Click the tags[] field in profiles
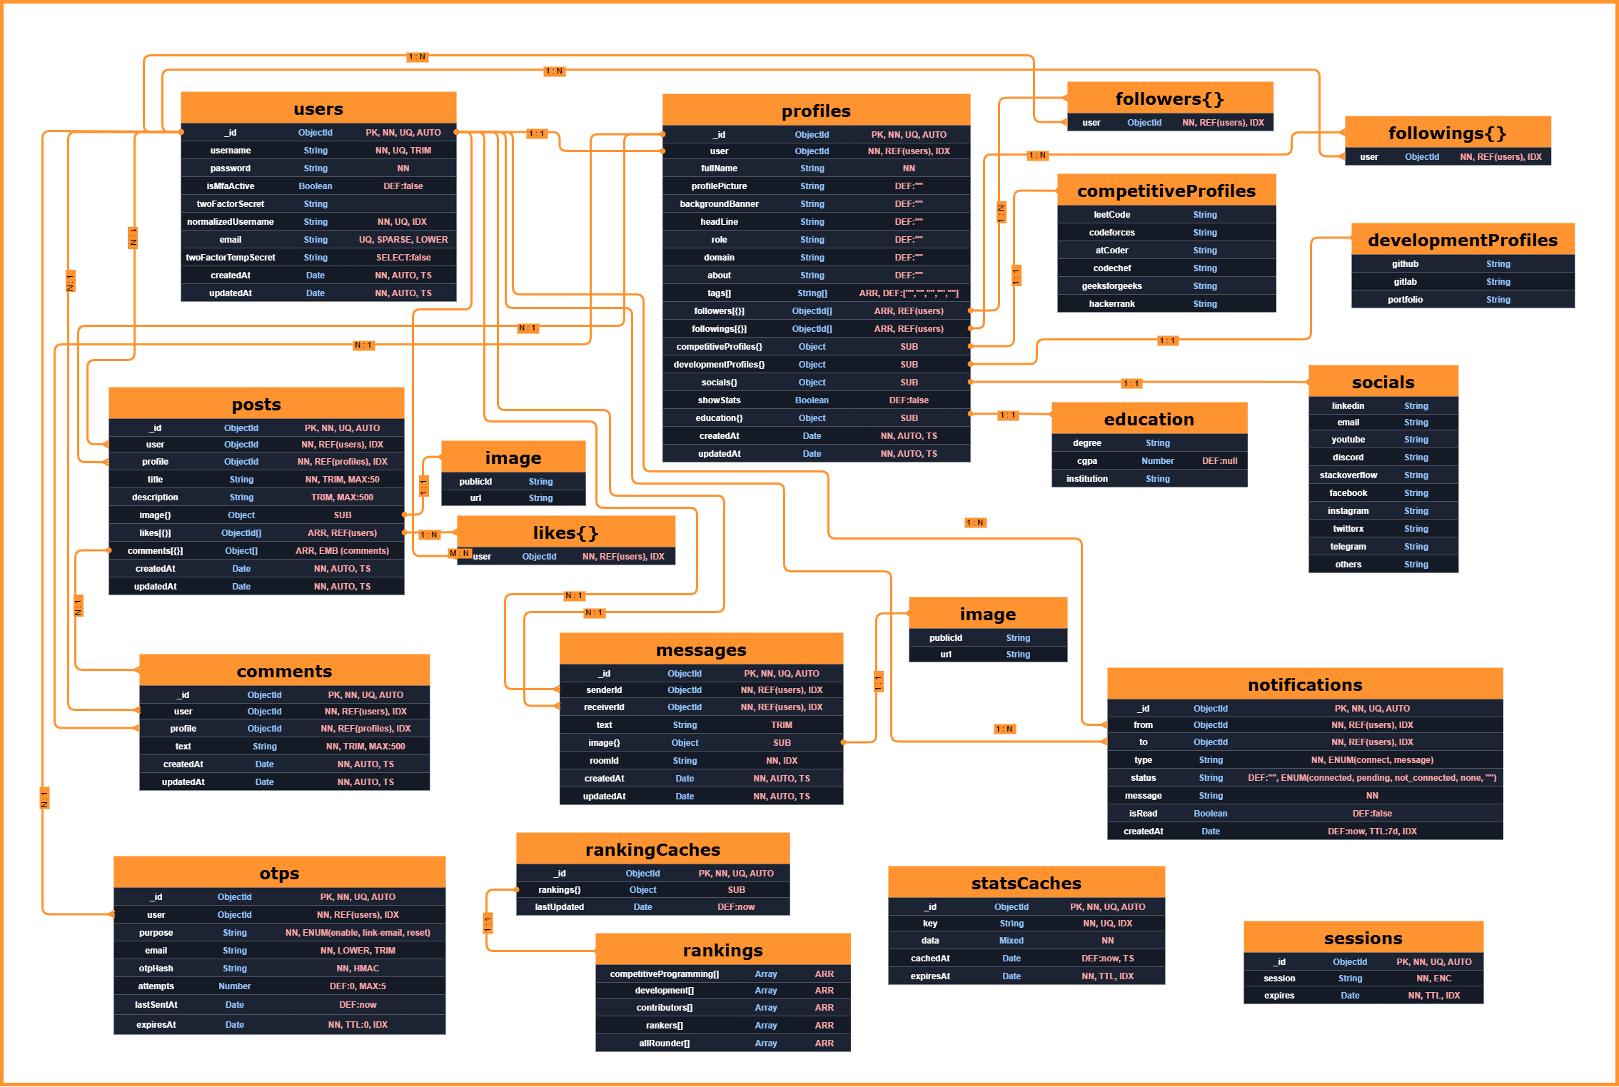Screen dimensions: 1619x1087 point(816,293)
